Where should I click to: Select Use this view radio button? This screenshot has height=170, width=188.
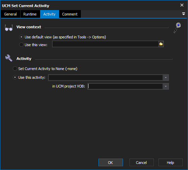[x=21, y=45]
